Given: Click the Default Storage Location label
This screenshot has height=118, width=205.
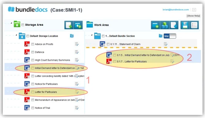Looking at the screenshot, I should [44, 36].
